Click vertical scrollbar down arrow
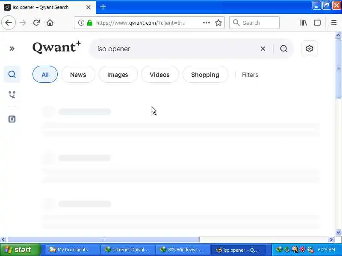The image size is (342, 256). pos(338,232)
